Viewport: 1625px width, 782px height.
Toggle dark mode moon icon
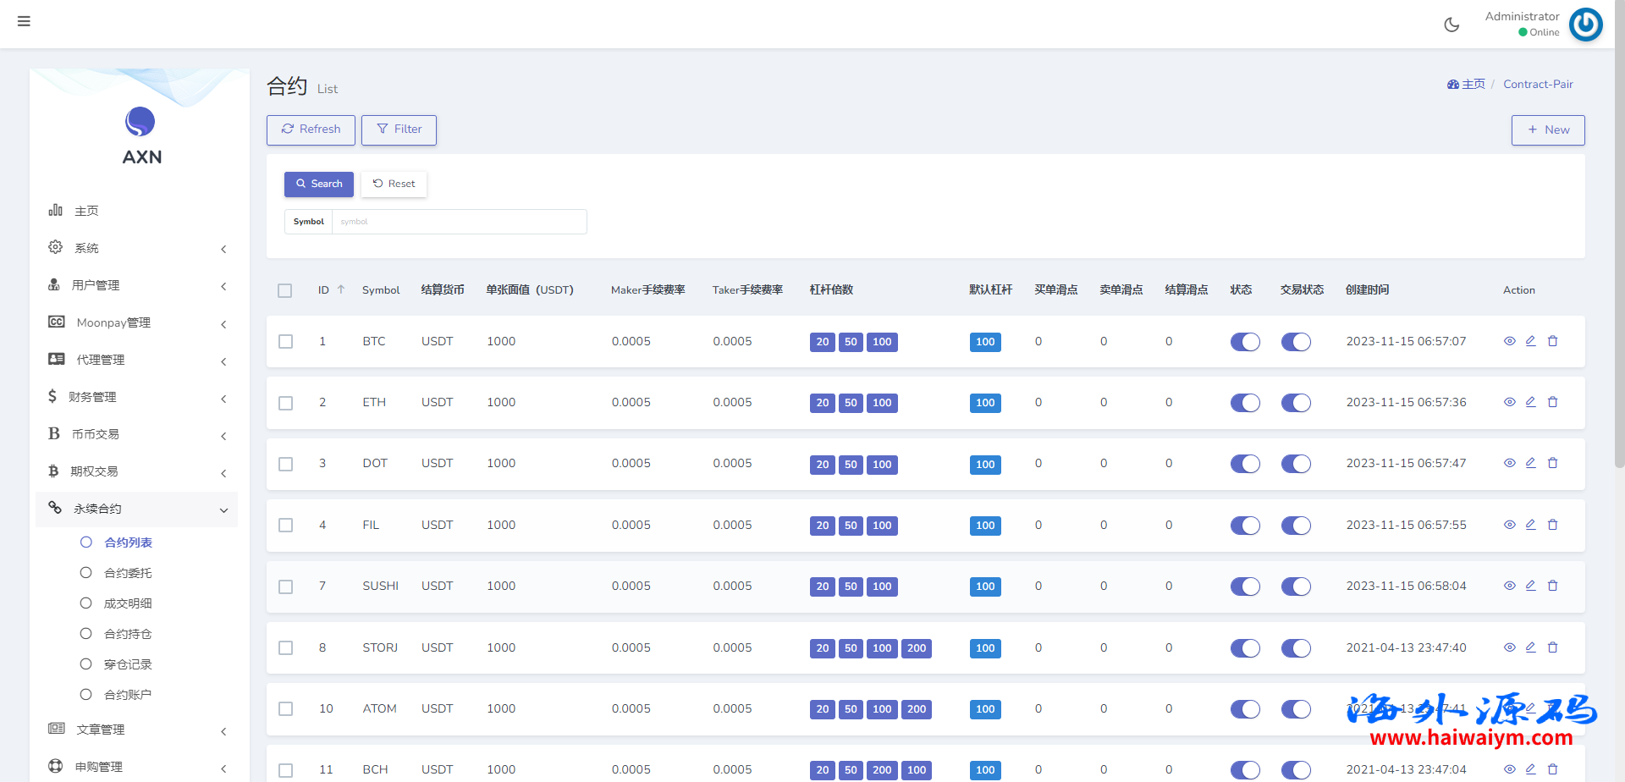[1451, 25]
